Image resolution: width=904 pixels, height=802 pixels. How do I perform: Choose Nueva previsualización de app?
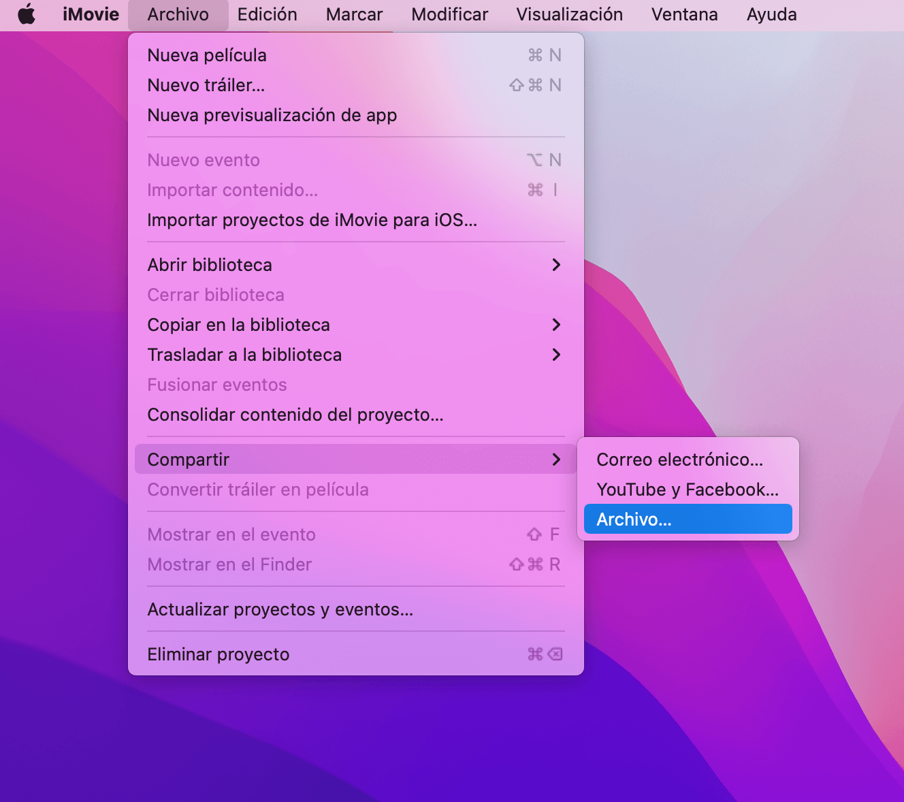272,115
